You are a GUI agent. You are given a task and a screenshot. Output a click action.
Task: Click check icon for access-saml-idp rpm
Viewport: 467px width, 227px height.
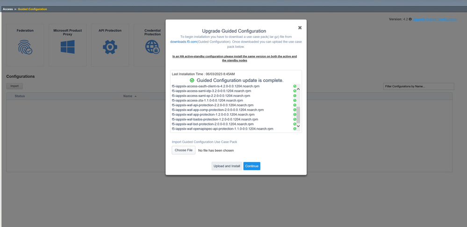tap(295, 91)
